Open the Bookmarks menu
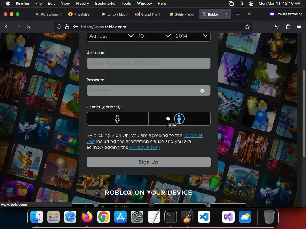The height and width of the screenshot is (229, 306). pyautogui.click(x=105, y=3)
